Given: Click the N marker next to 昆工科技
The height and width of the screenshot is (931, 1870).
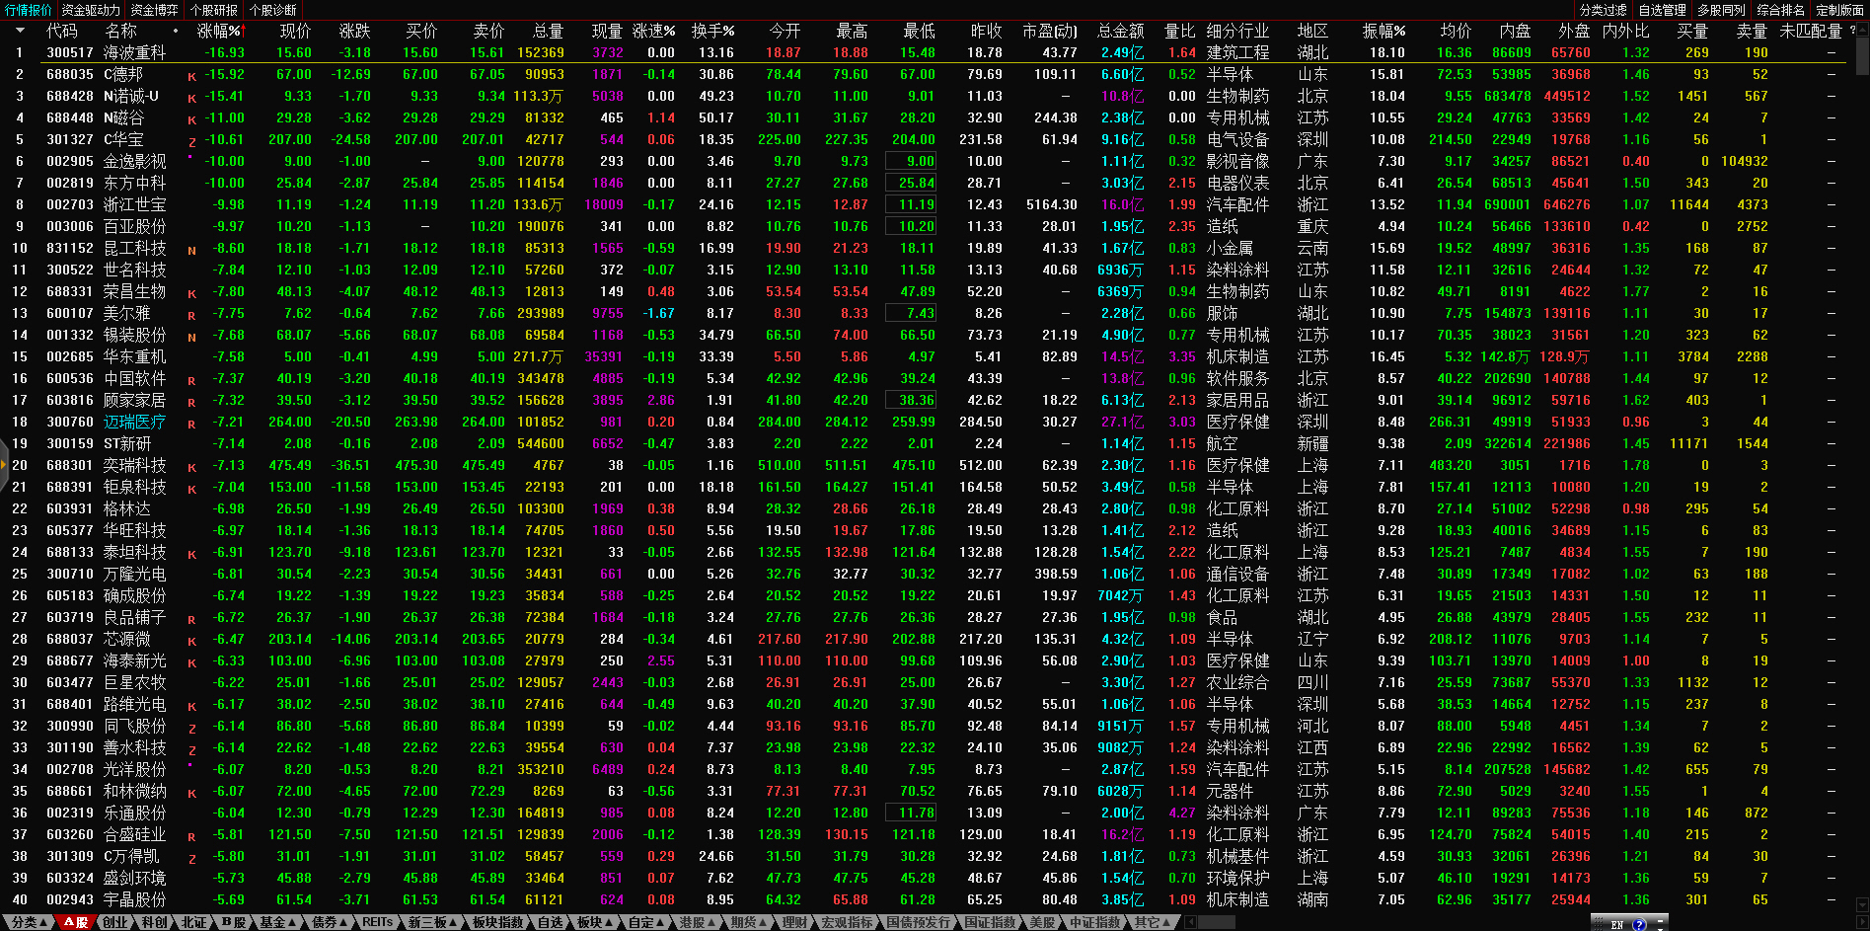Looking at the screenshot, I should (x=191, y=250).
